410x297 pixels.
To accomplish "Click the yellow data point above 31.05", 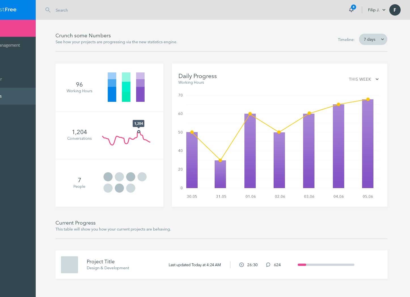I will pos(220,160).
